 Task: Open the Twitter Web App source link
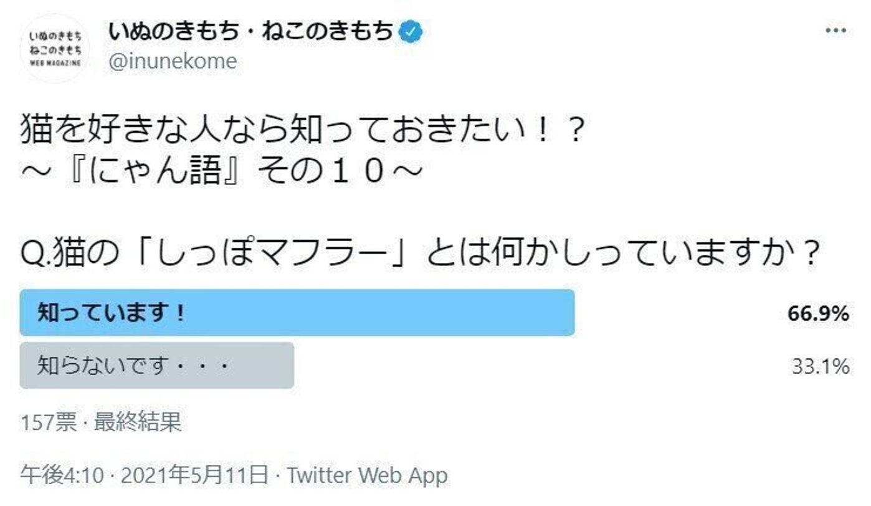(367, 476)
